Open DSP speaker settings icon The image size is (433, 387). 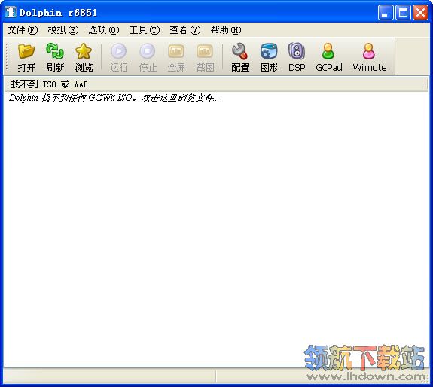coord(297,51)
